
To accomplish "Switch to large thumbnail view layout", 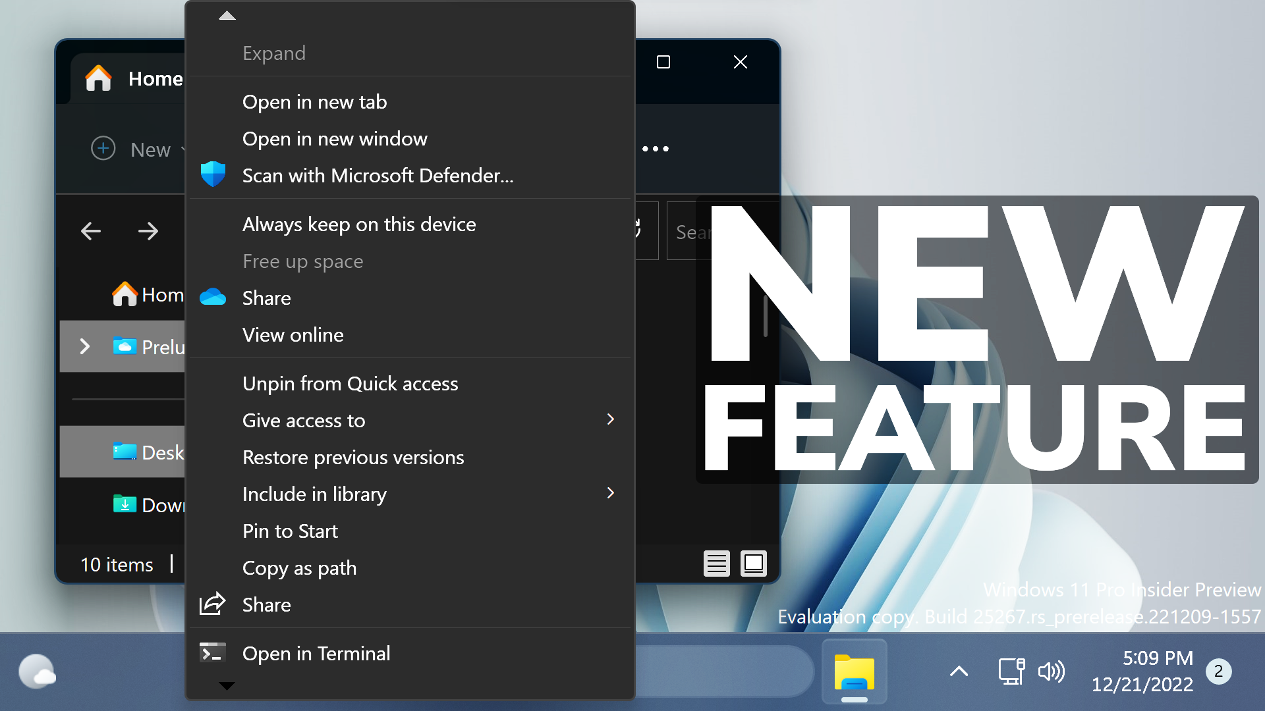I will point(753,564).
